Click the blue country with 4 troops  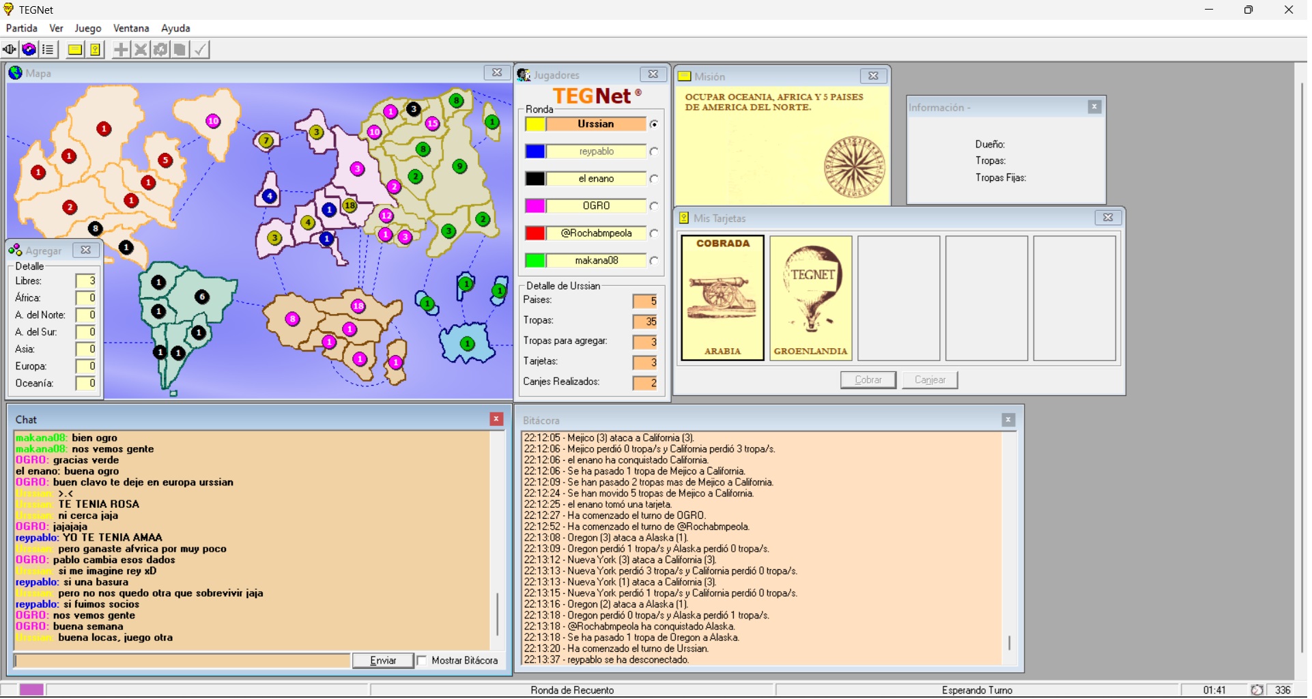coord(270,197)
